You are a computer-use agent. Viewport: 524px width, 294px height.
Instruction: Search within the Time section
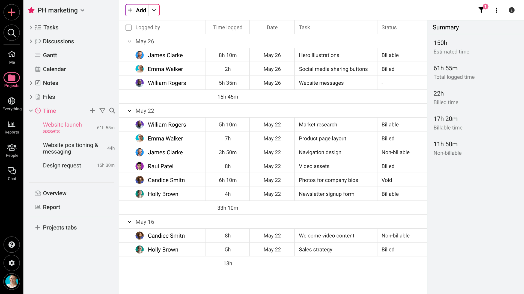[x=112, y=111]
